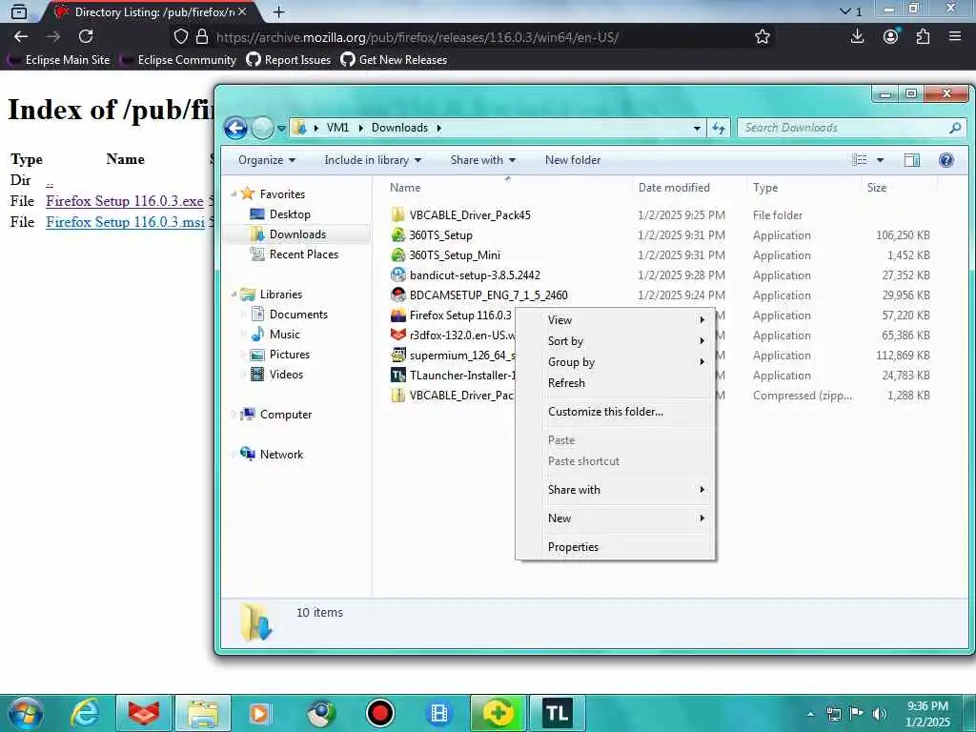Open Explorer help question mark
976x732 pixels.
(x=946, y=160)
